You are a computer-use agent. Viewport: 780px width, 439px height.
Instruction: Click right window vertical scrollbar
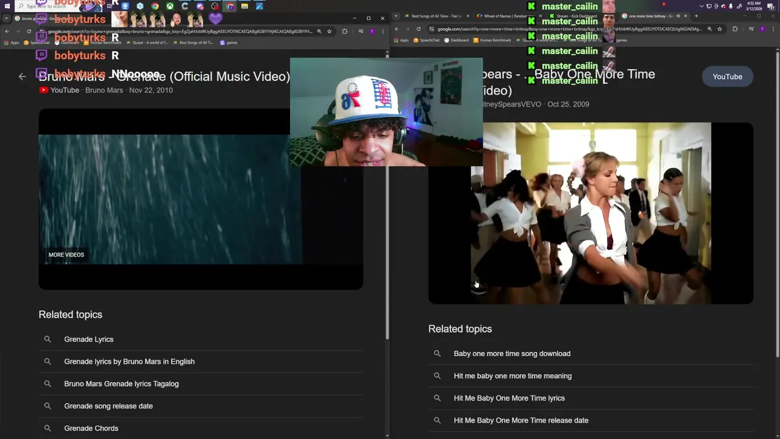click(777, 204)
